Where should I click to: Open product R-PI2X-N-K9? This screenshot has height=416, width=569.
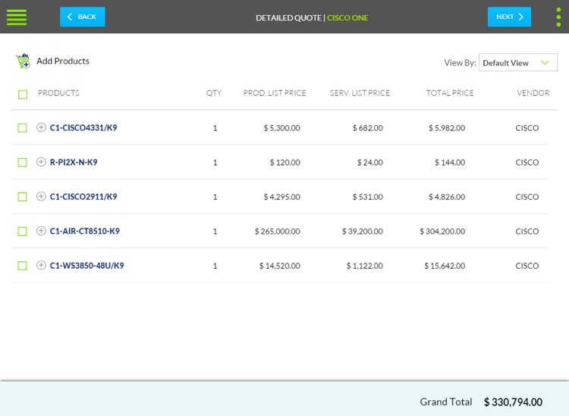pyautogui.click(x=74, y=162)
